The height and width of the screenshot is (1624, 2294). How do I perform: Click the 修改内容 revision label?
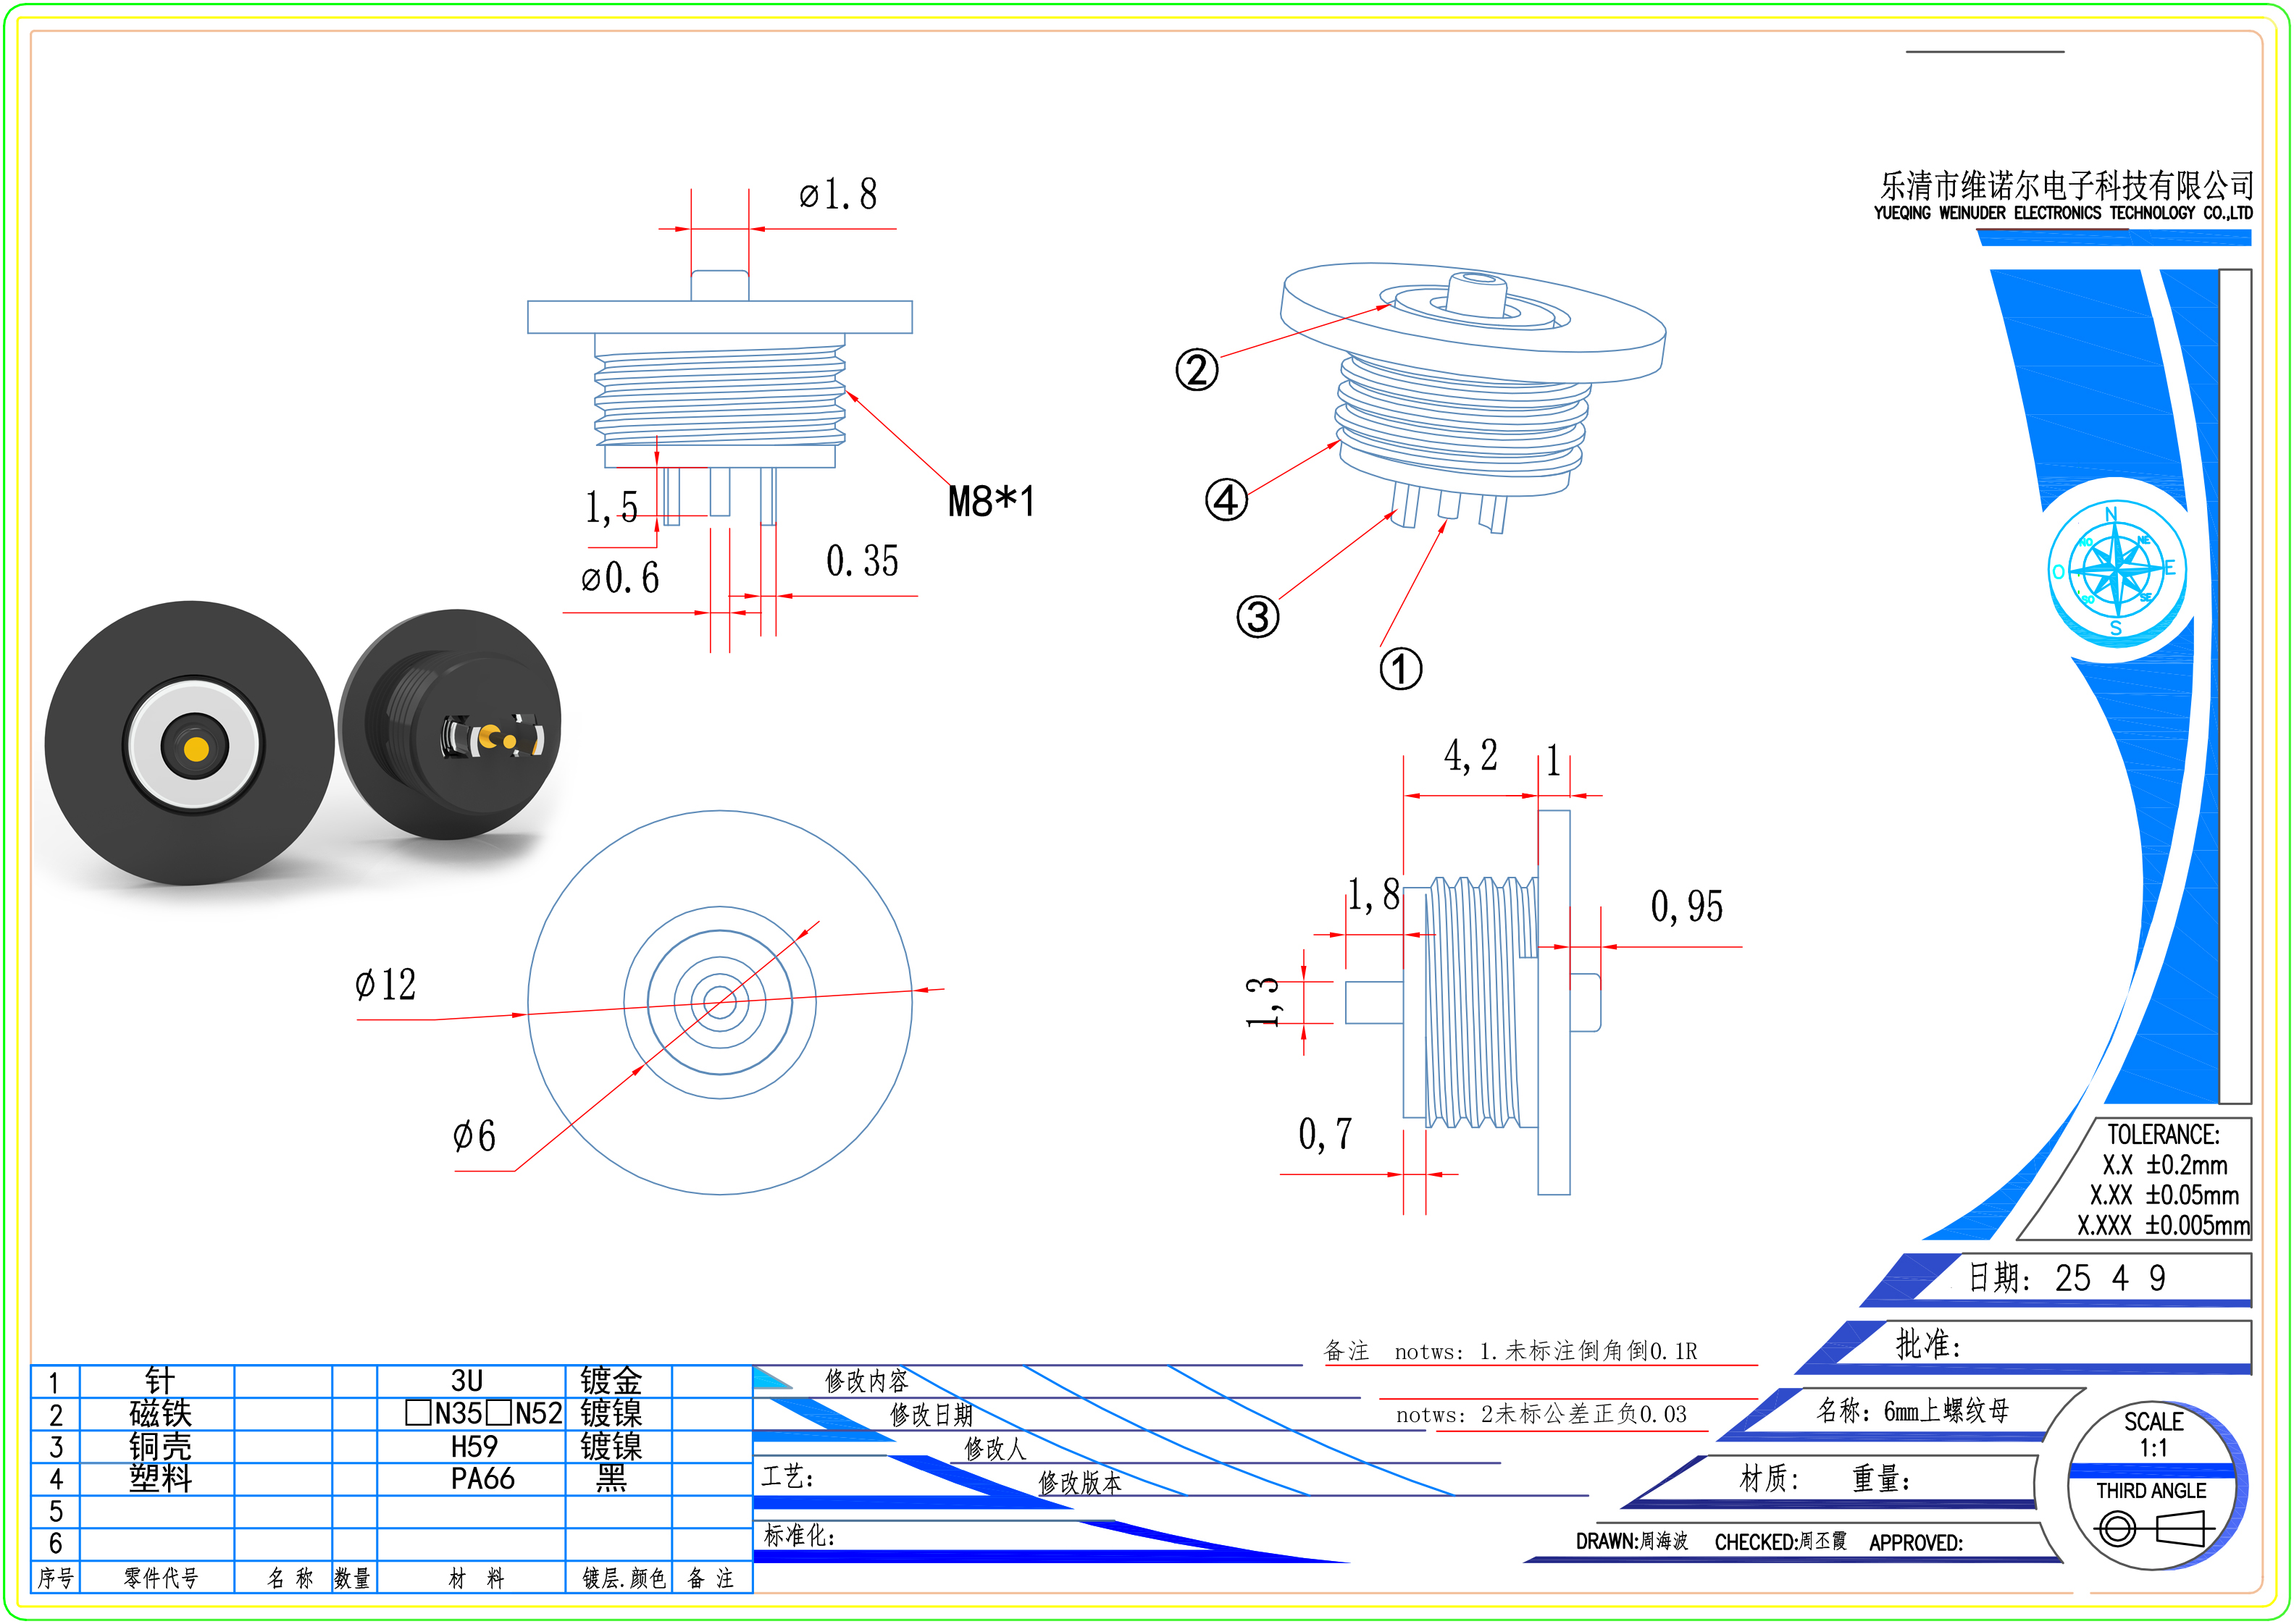[x=866, y=1381]
